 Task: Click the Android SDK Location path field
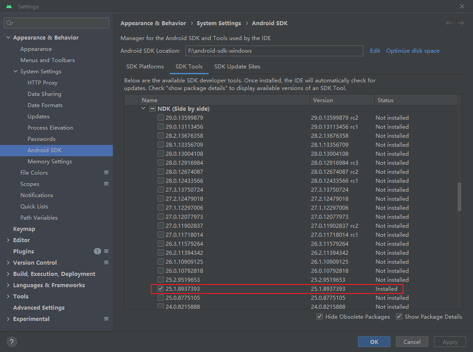coord(274,51)
